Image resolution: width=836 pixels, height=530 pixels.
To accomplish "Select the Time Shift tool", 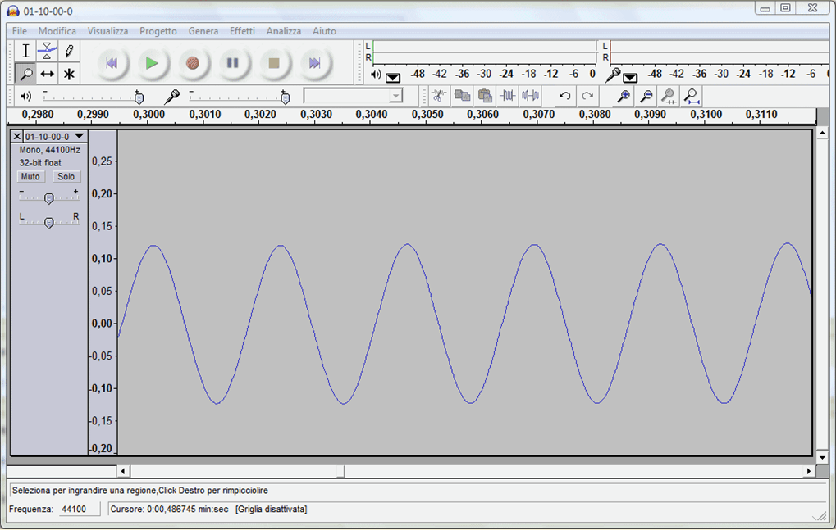I will (x=47, y=74).
